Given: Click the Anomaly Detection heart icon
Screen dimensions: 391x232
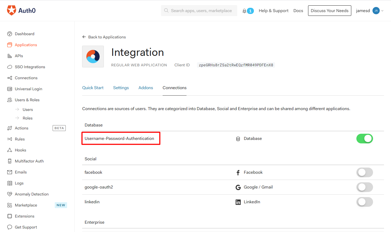Looking at the screenshot, I should (10, 194).
